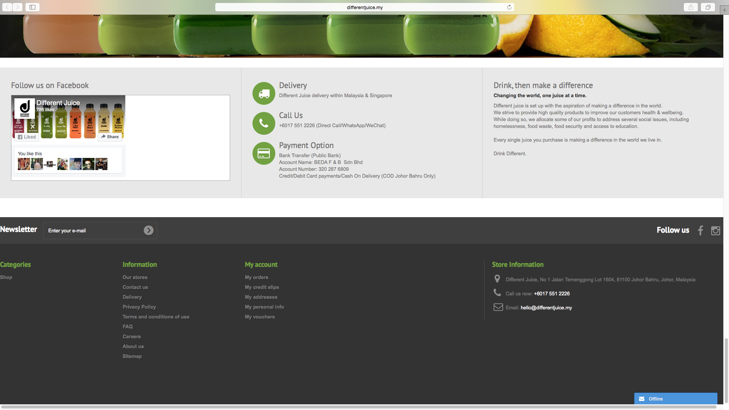
Task: Click the Store Information heading
Action: [518, 265]
